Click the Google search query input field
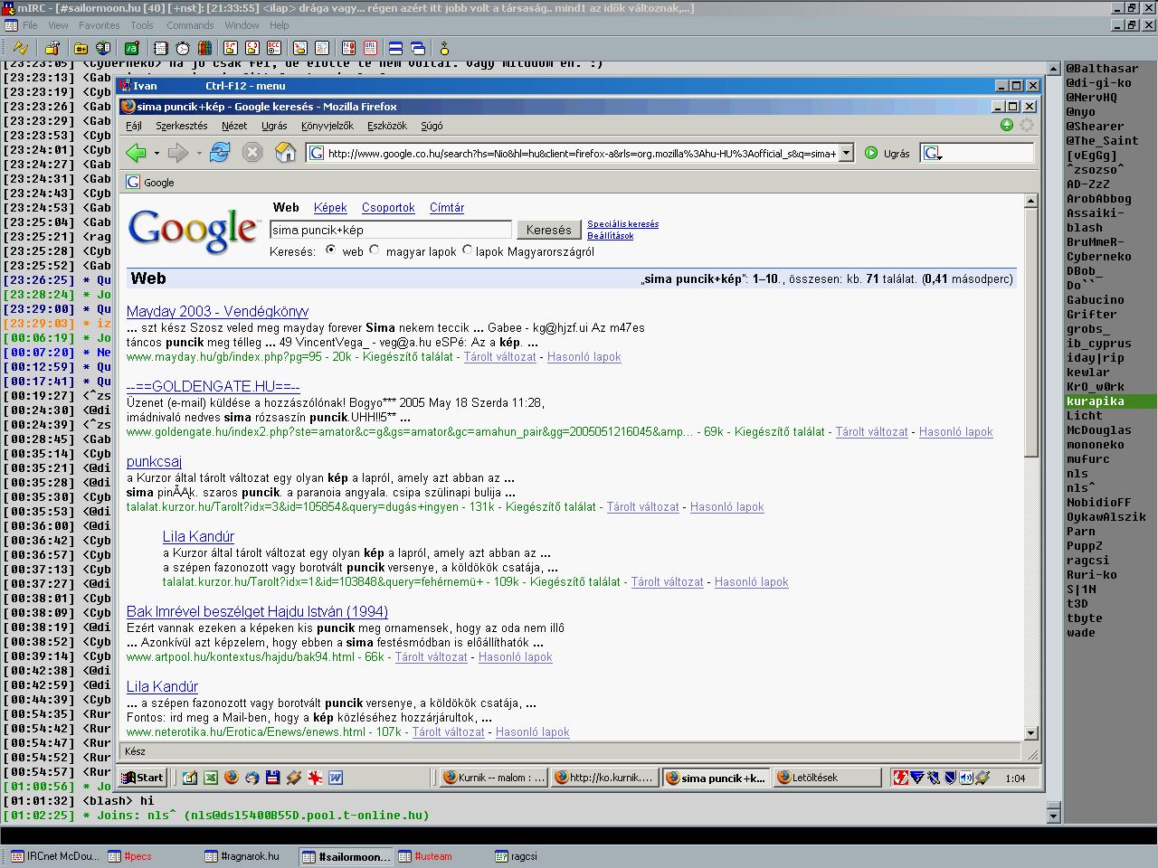 point(391,230)
